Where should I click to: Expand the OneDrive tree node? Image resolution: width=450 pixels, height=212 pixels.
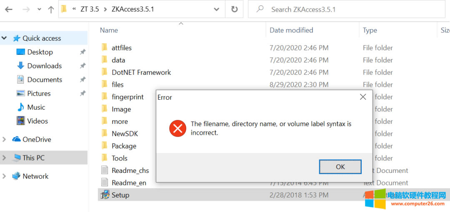tap(5, 139)
